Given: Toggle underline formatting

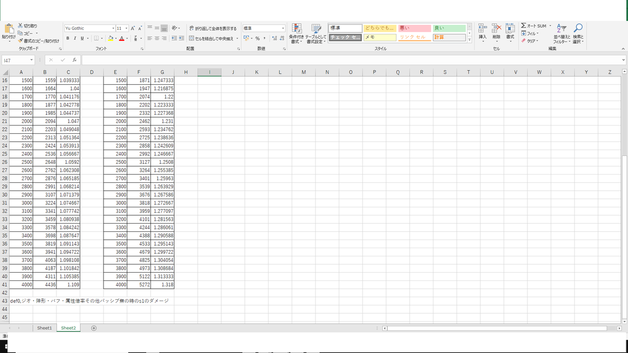Looking at the screenshot, I should click(82, 38).
